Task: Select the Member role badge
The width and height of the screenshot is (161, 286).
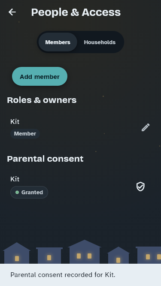Action: coord(25,134)
